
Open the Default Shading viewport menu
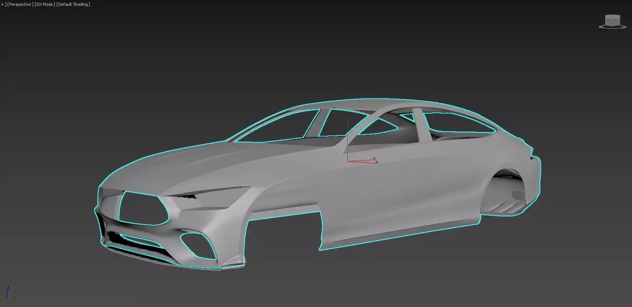tap(73, 4)
